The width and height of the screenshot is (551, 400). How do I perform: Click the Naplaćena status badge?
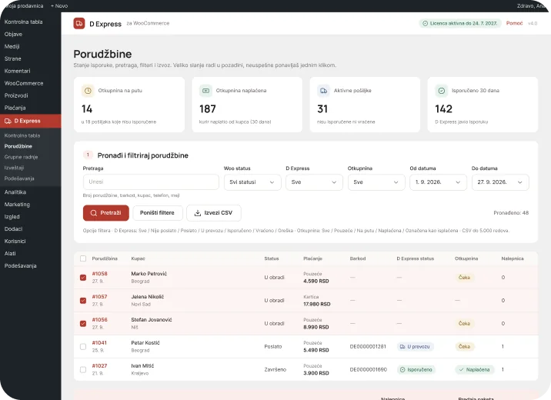pyautogui.click(x=474, y=370)
